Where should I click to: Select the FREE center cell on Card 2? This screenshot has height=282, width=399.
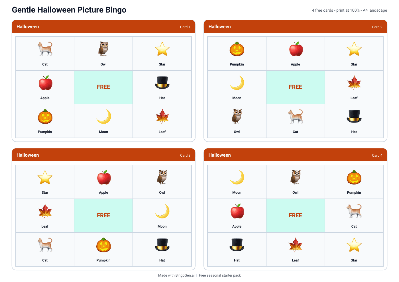pyautogui.click(x=296, y=87)
